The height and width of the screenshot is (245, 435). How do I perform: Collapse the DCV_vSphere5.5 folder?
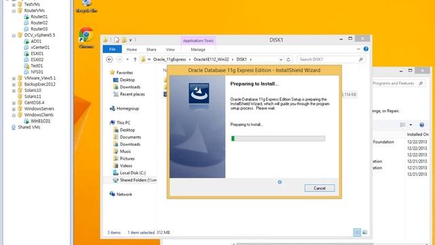pos(14,35)
